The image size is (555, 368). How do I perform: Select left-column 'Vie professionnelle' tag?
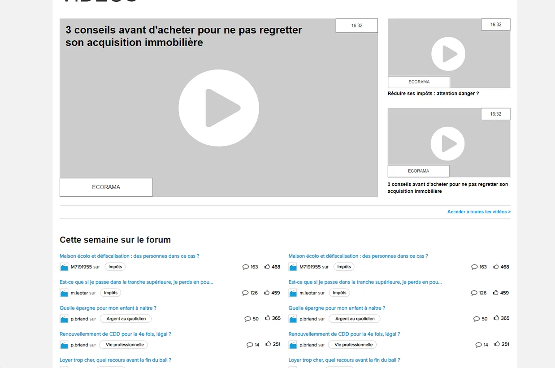[x=124, y=345]
